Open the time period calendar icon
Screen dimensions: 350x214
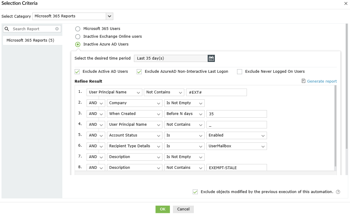[211, 58]
